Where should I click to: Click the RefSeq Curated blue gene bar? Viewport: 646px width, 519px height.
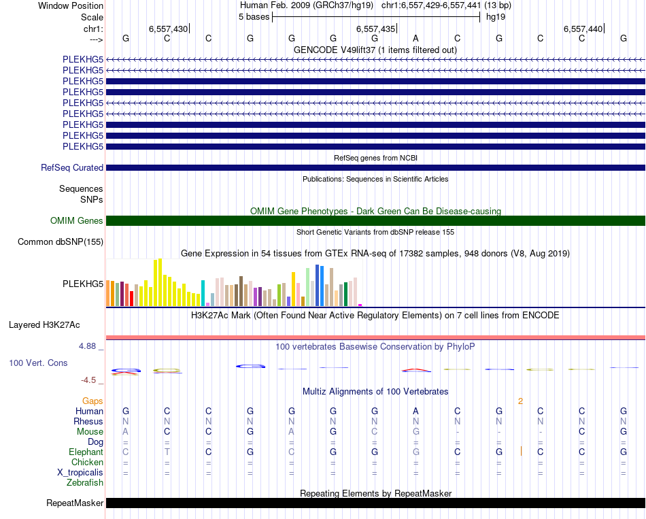(375, 168)
